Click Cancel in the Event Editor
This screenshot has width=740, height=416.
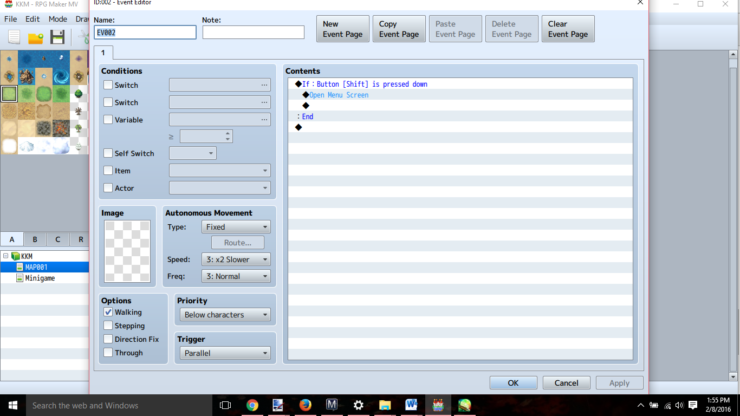[x=567, y=383]
